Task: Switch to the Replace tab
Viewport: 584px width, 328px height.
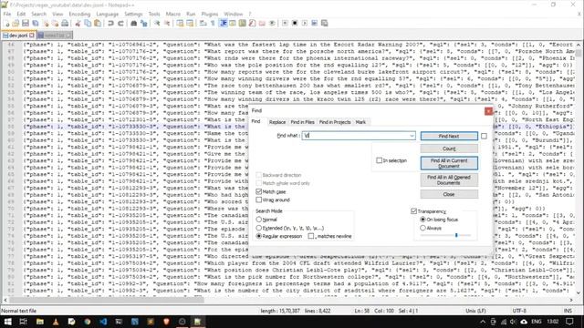Action: (277, 122)
